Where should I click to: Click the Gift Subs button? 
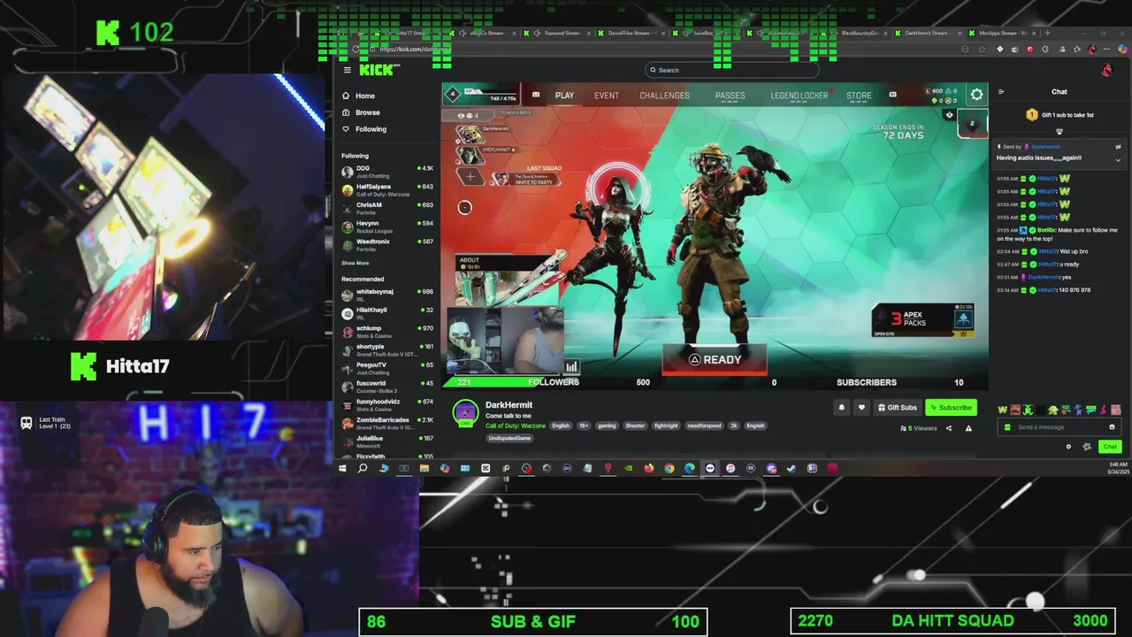(x=898, y=408)
